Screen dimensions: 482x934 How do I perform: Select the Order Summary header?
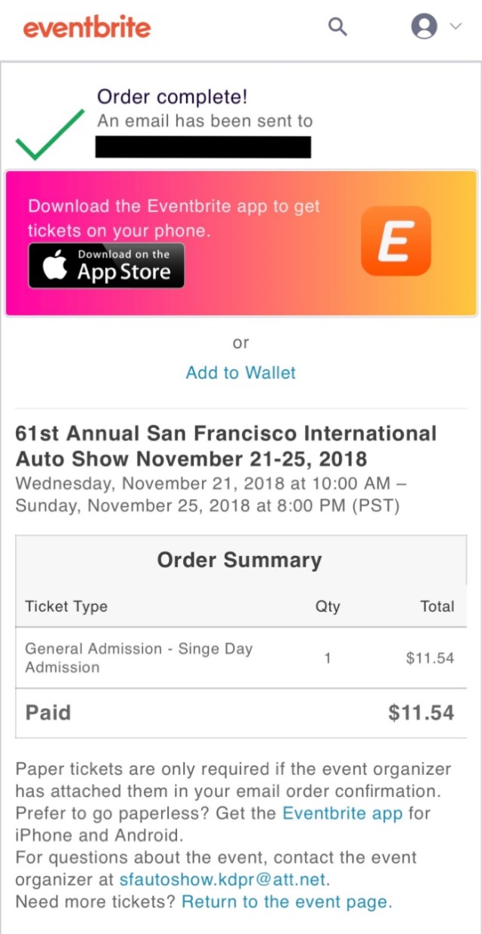pos(239,560)
